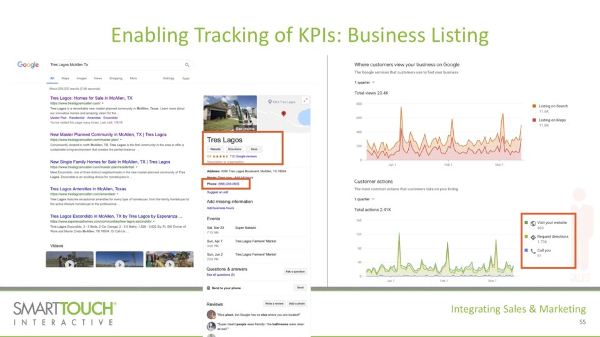Play the second video thumbnail
The height and width of the screenshot is (337, 600).
(x=119, y=259)
